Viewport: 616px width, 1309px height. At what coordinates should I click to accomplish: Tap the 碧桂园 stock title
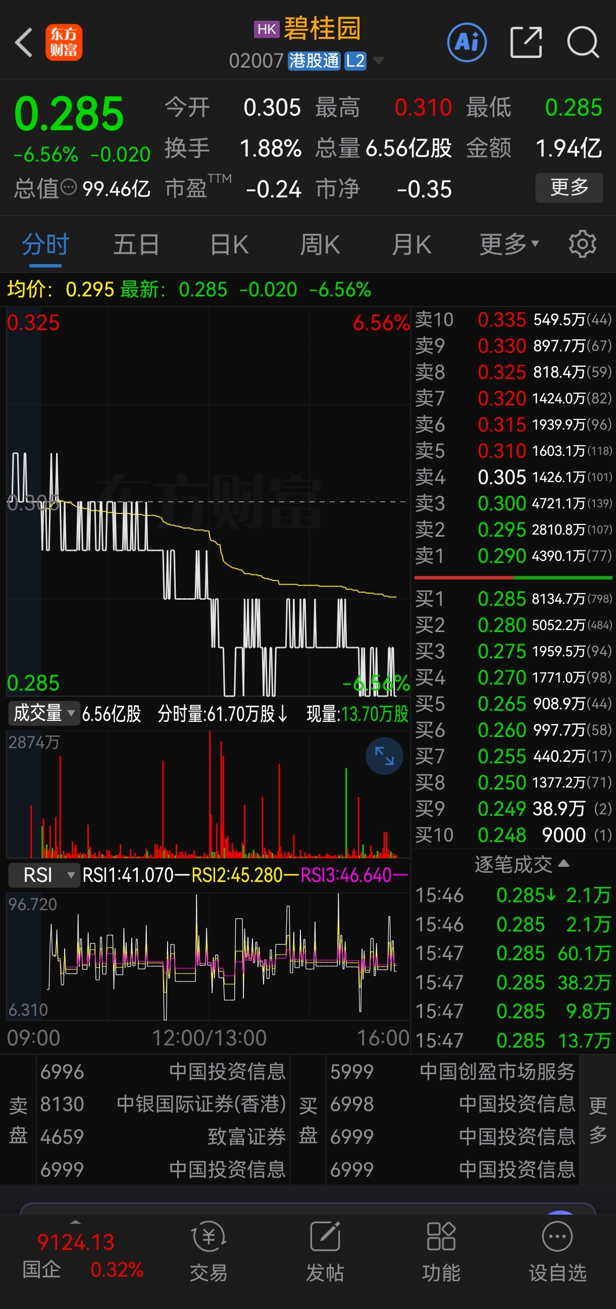(322, 28)
